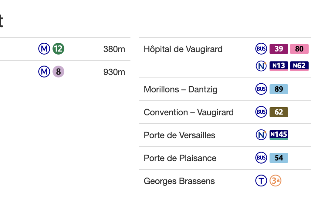Select the N62 night bus badge

tap(299, 66)
